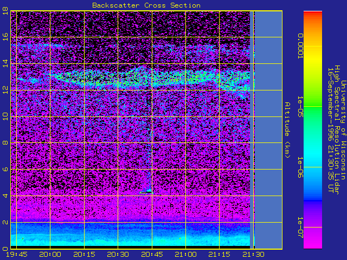This screenshot has height=260, width=347.
Task: Pick the red top of the colorbar
Action: coord(313,13)
